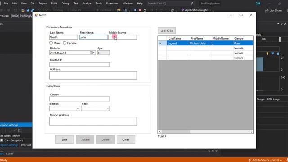The height and width of the screenshot is (162, 288).
Task: Open the Project menu
Action: [x=43, y=4]
